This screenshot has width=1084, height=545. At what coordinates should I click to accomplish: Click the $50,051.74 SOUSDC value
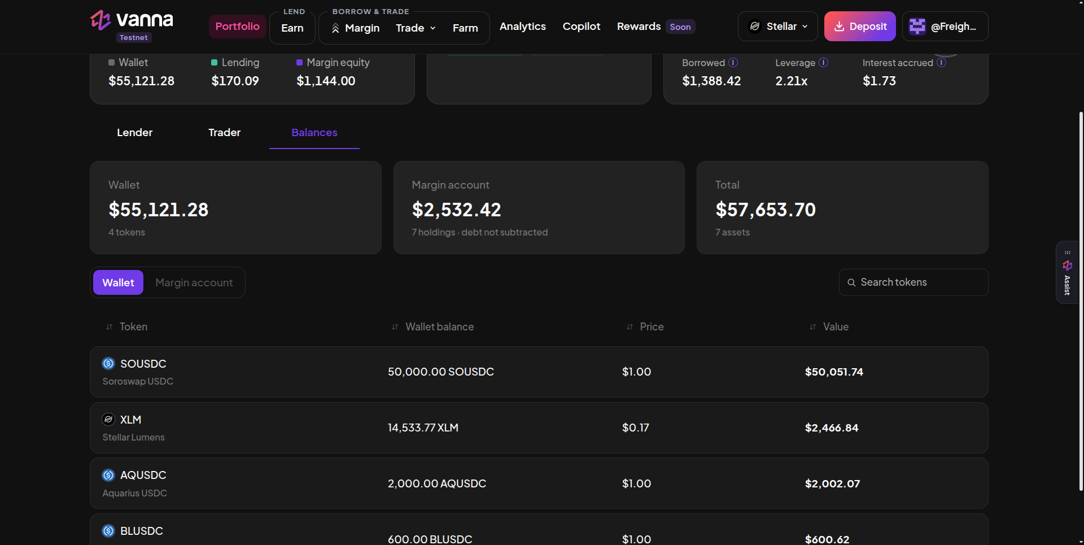pos(834,372)
